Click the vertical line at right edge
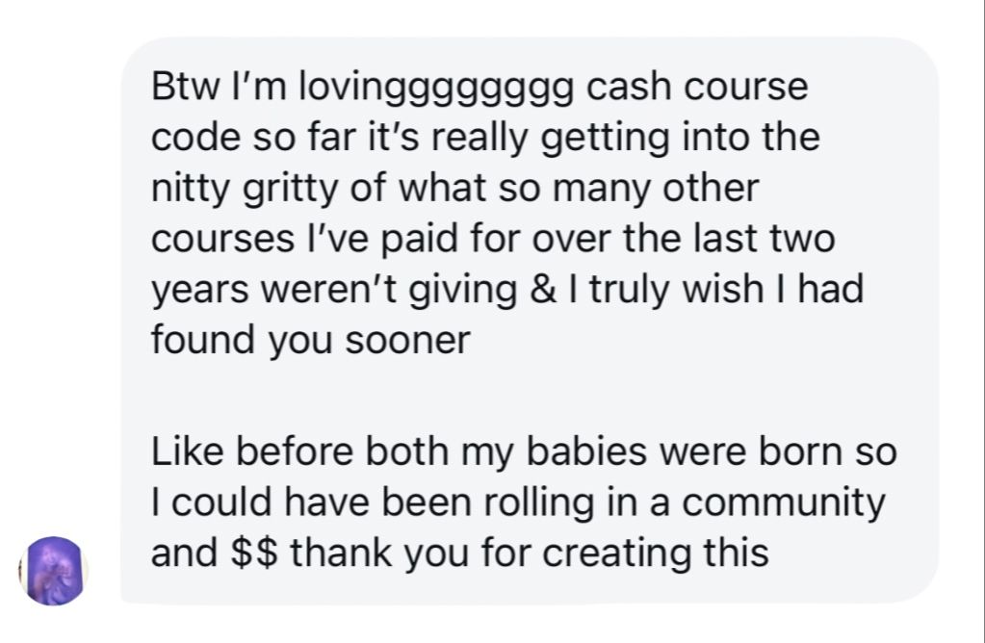 point(983,321)
